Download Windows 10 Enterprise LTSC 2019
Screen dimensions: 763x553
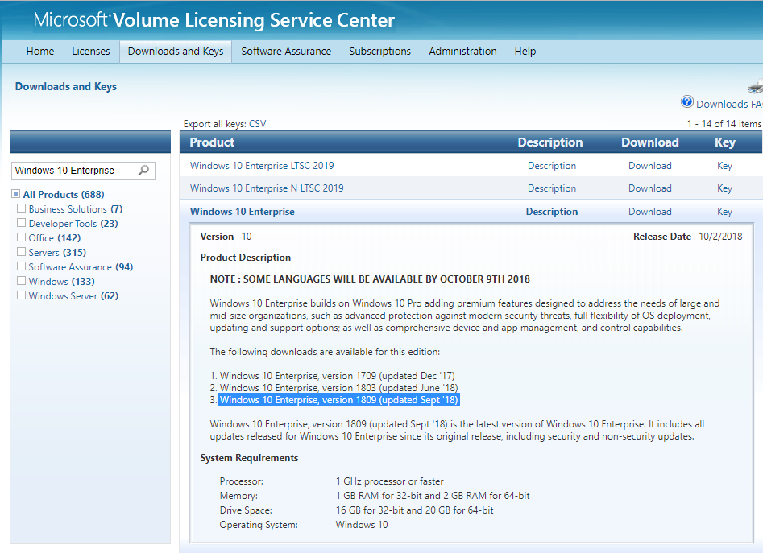(650, 166)
